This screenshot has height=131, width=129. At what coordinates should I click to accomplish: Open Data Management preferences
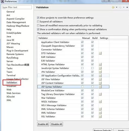[16, 22]
